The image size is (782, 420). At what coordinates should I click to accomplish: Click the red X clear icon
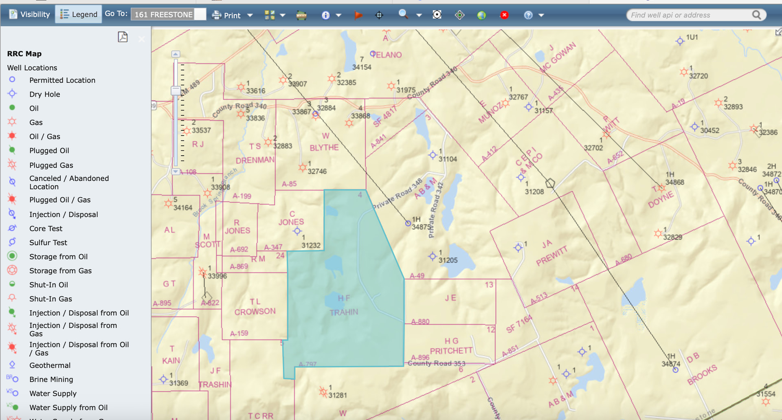504,15
